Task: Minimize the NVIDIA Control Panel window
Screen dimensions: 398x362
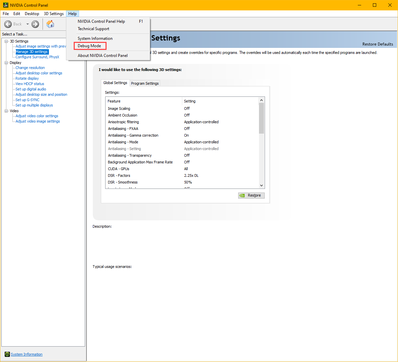Action: click(359, 5)
